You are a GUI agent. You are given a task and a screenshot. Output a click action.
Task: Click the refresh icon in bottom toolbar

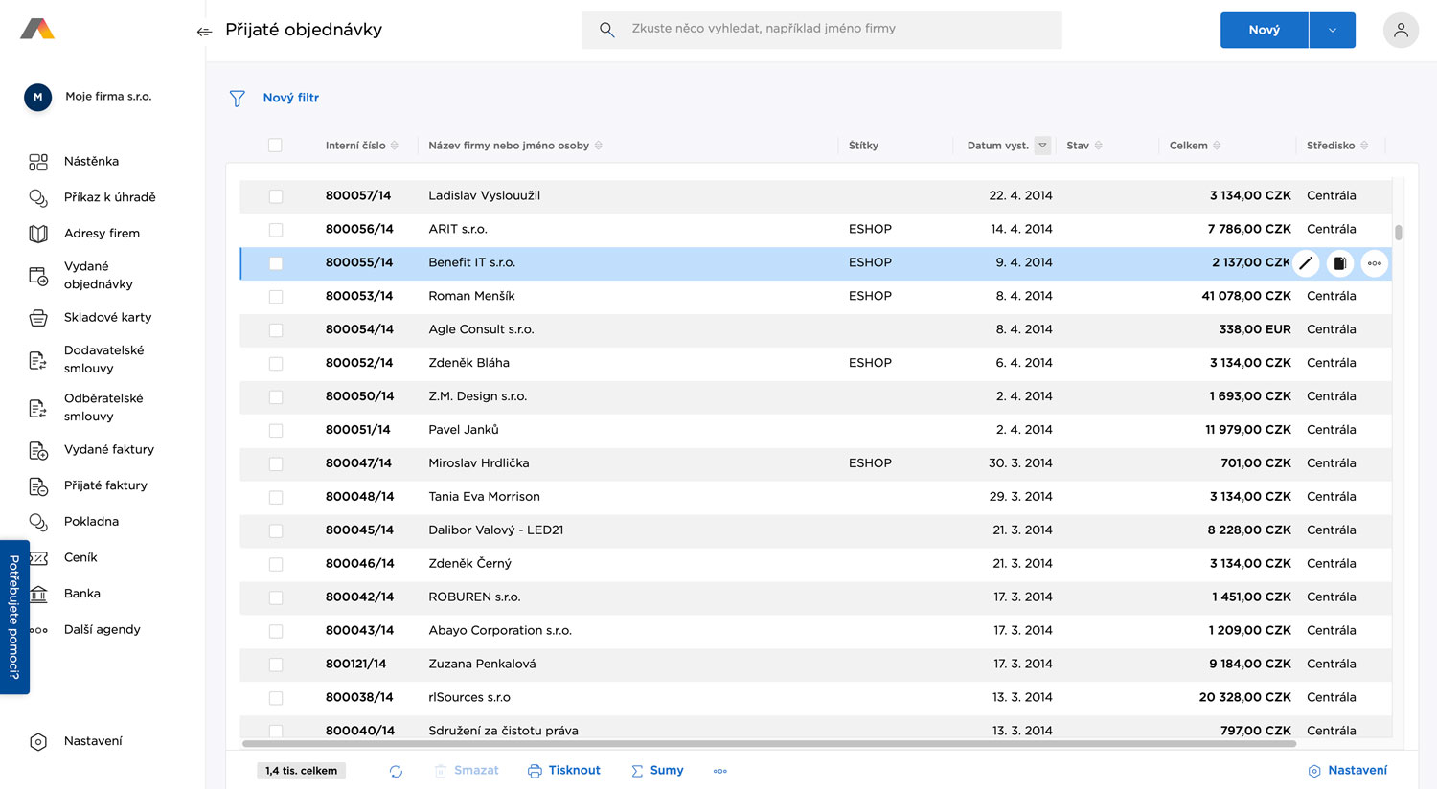[x=396, y=771]
